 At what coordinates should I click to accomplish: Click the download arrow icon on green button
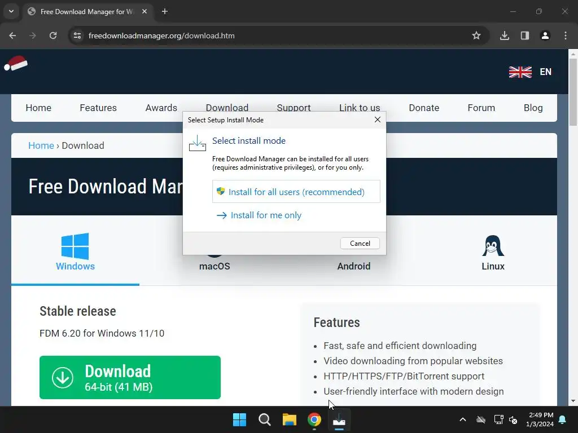click(x=62, y=377)
